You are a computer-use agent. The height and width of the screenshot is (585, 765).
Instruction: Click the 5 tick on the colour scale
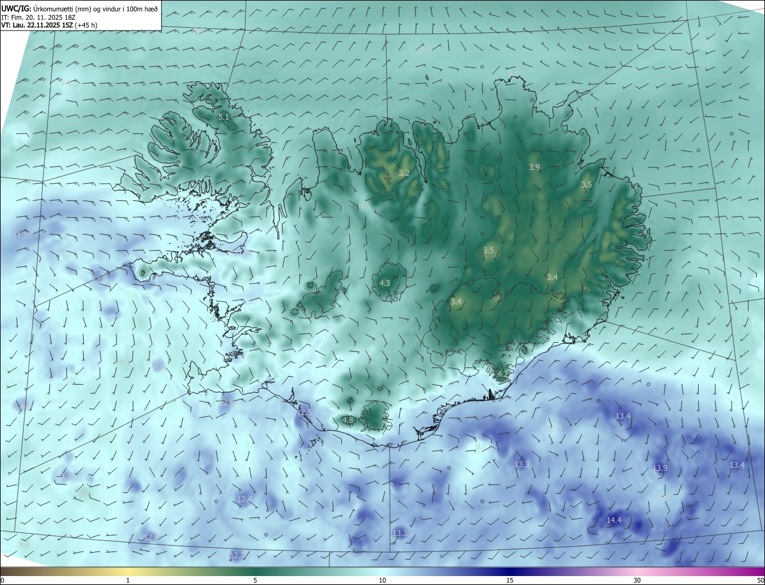[x=255, y=580]
